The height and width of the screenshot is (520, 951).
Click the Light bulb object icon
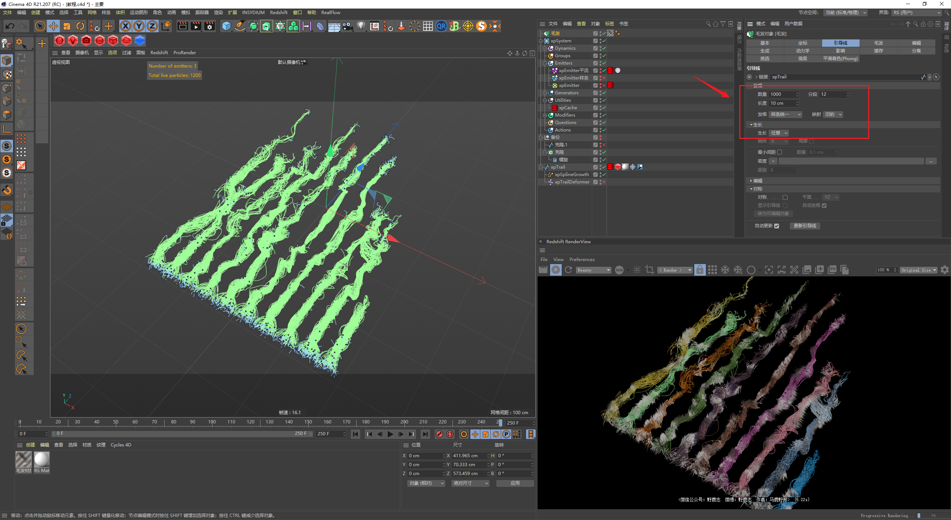tap(361, 26)
